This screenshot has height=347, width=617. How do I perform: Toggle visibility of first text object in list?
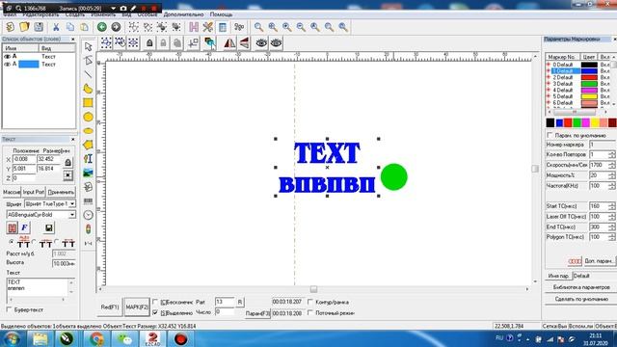(x=7, y=57)
